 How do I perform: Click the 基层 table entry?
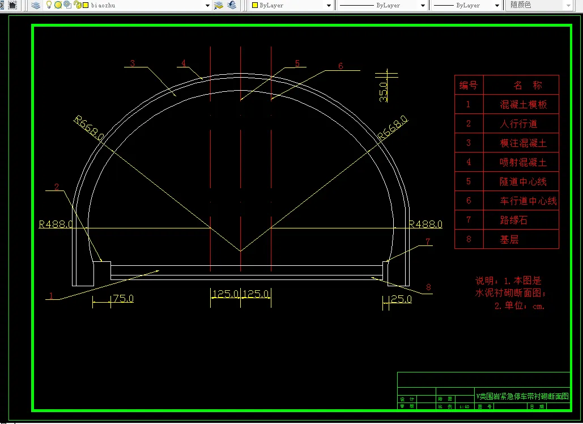(x=509, y=240)
